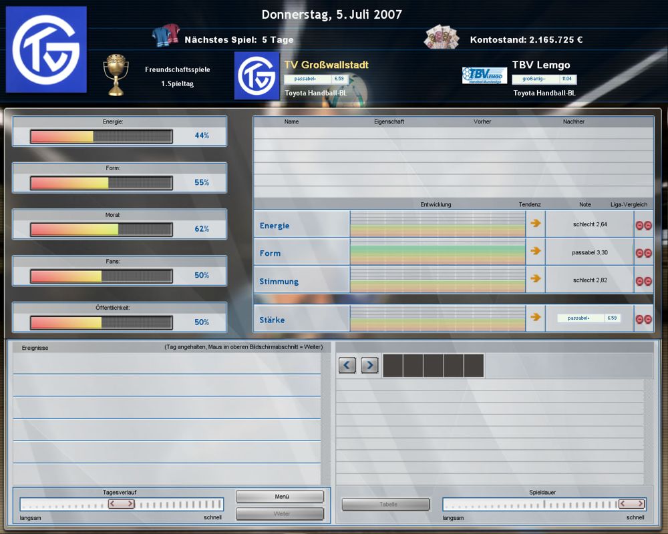
Task: Click the money bills icon beside Kontostand
Action: [442, 38]
